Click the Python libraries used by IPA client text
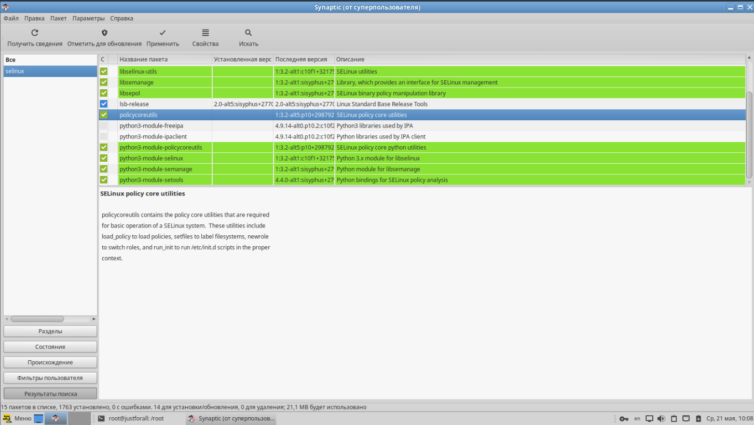 (381, 137)
